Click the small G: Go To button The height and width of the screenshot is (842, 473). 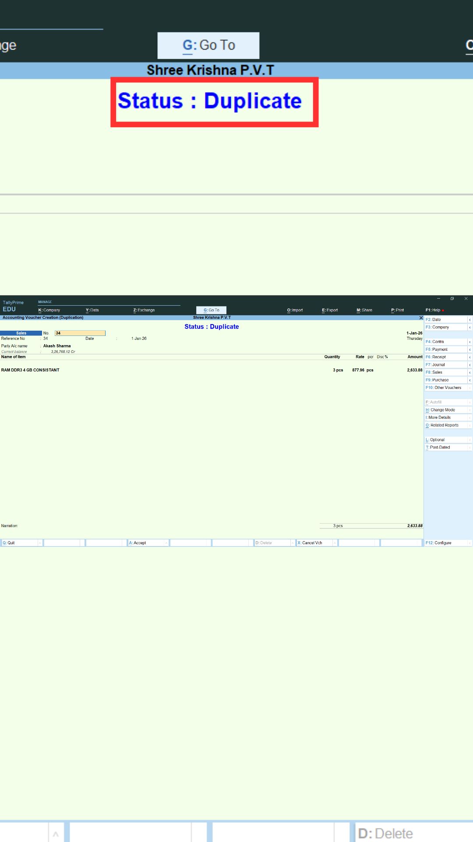[211, 310]
